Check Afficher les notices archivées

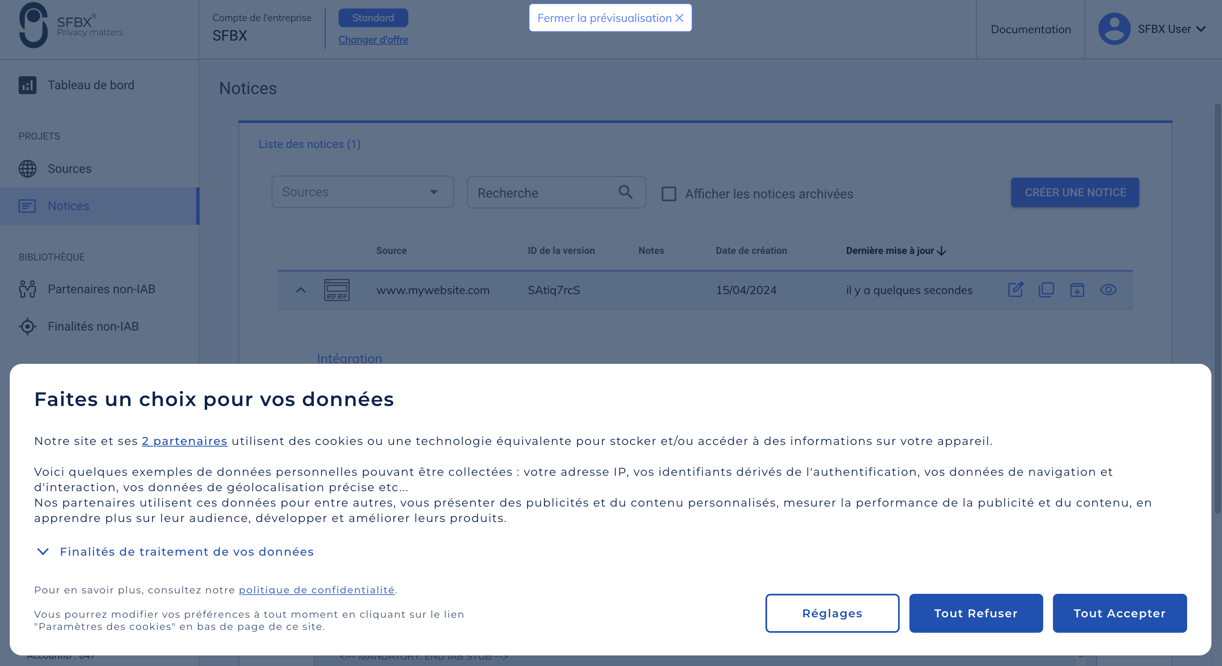coord(669,194)
